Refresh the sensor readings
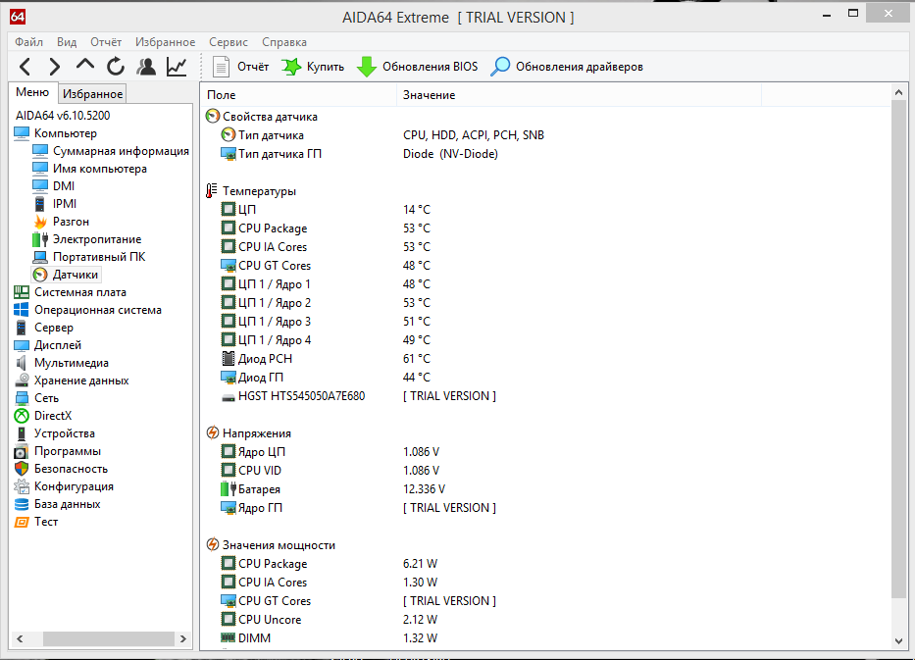The image size is (915, 660). pos(116,67)
